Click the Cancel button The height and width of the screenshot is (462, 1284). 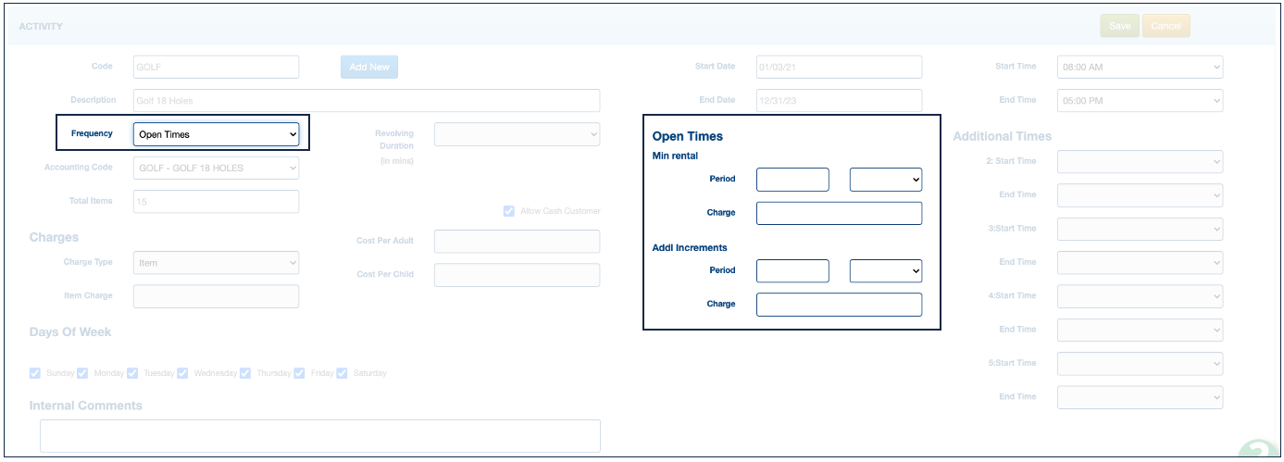click(x=1166, y=26)
